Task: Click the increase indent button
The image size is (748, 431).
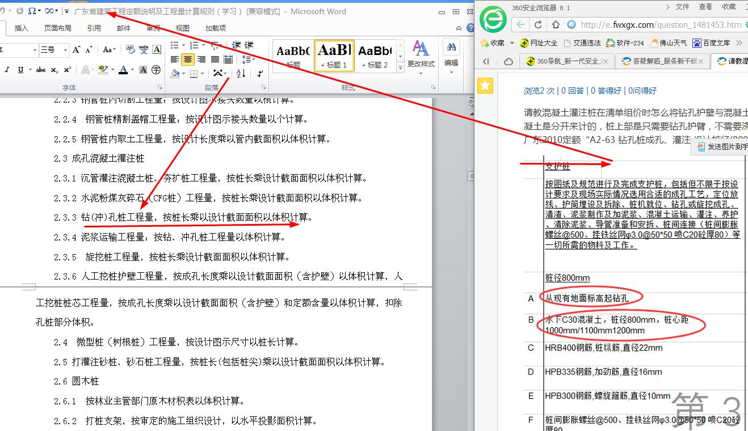Action: tap(249, 45)
